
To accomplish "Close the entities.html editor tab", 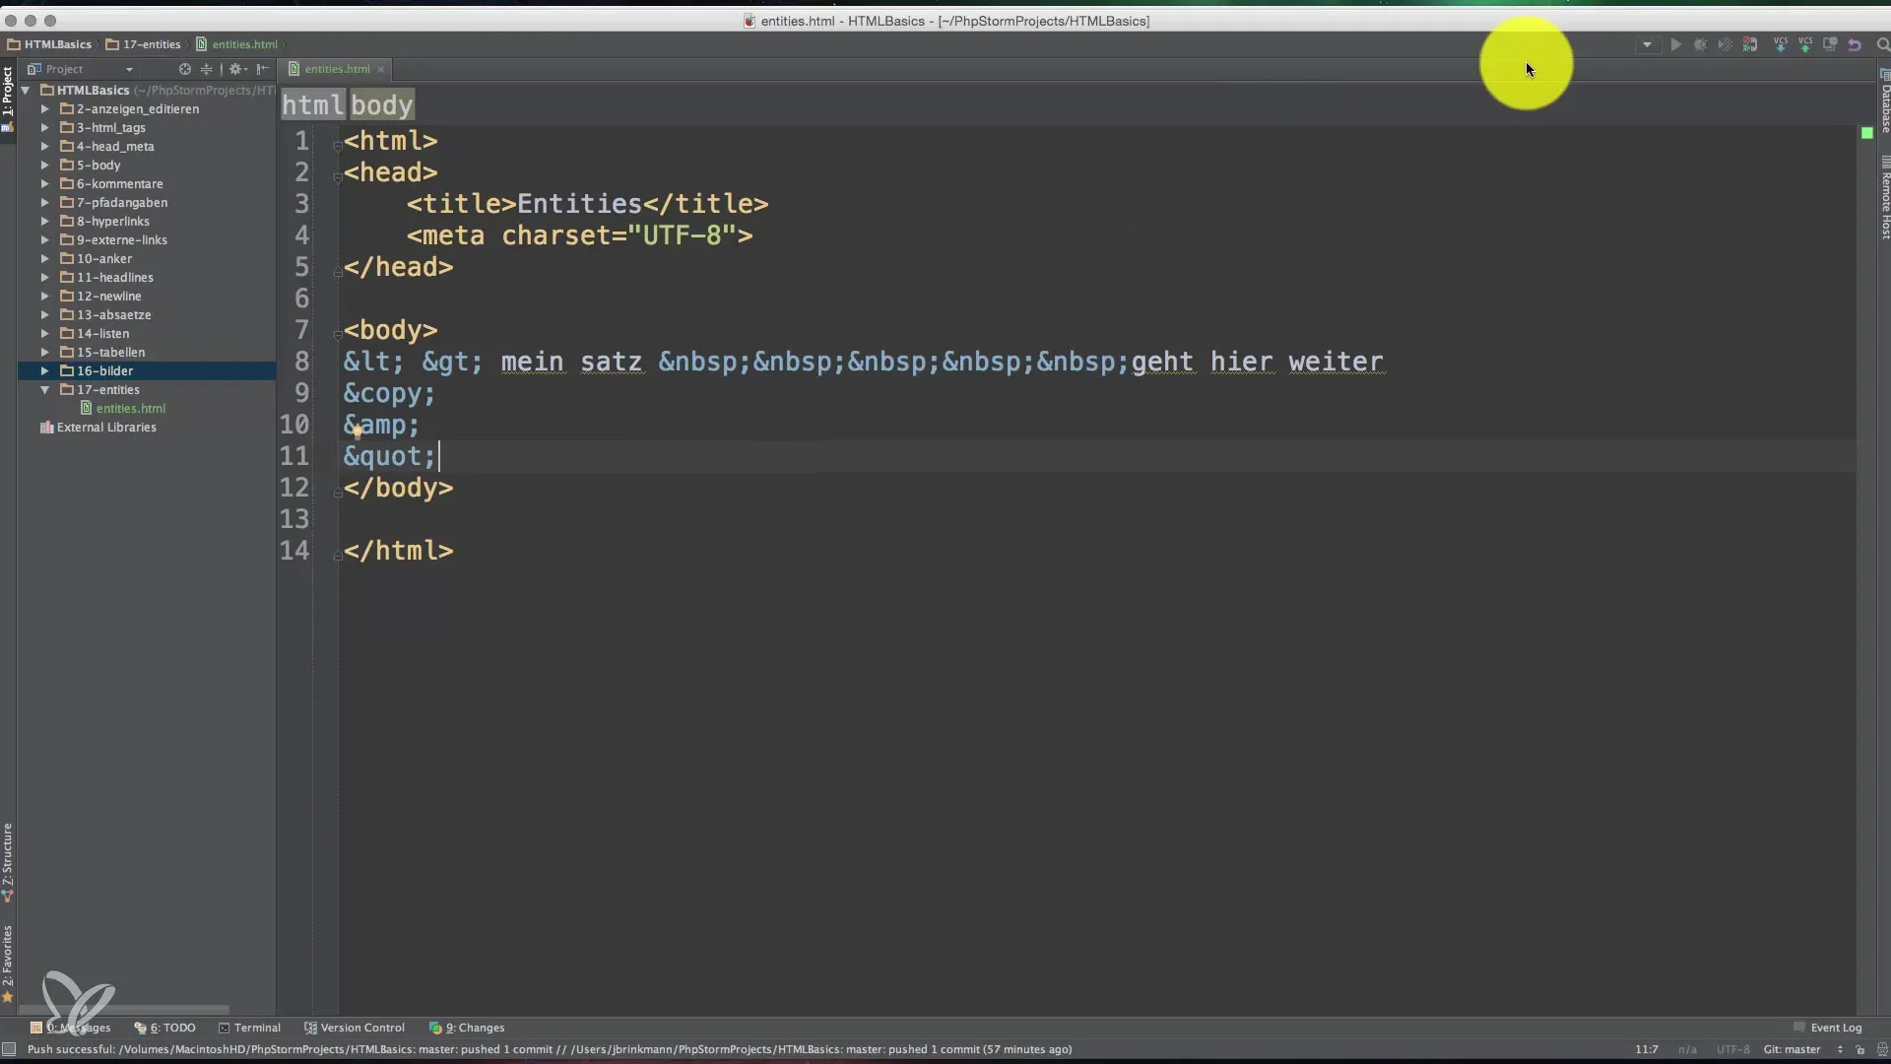I will [x=380, y=69].
